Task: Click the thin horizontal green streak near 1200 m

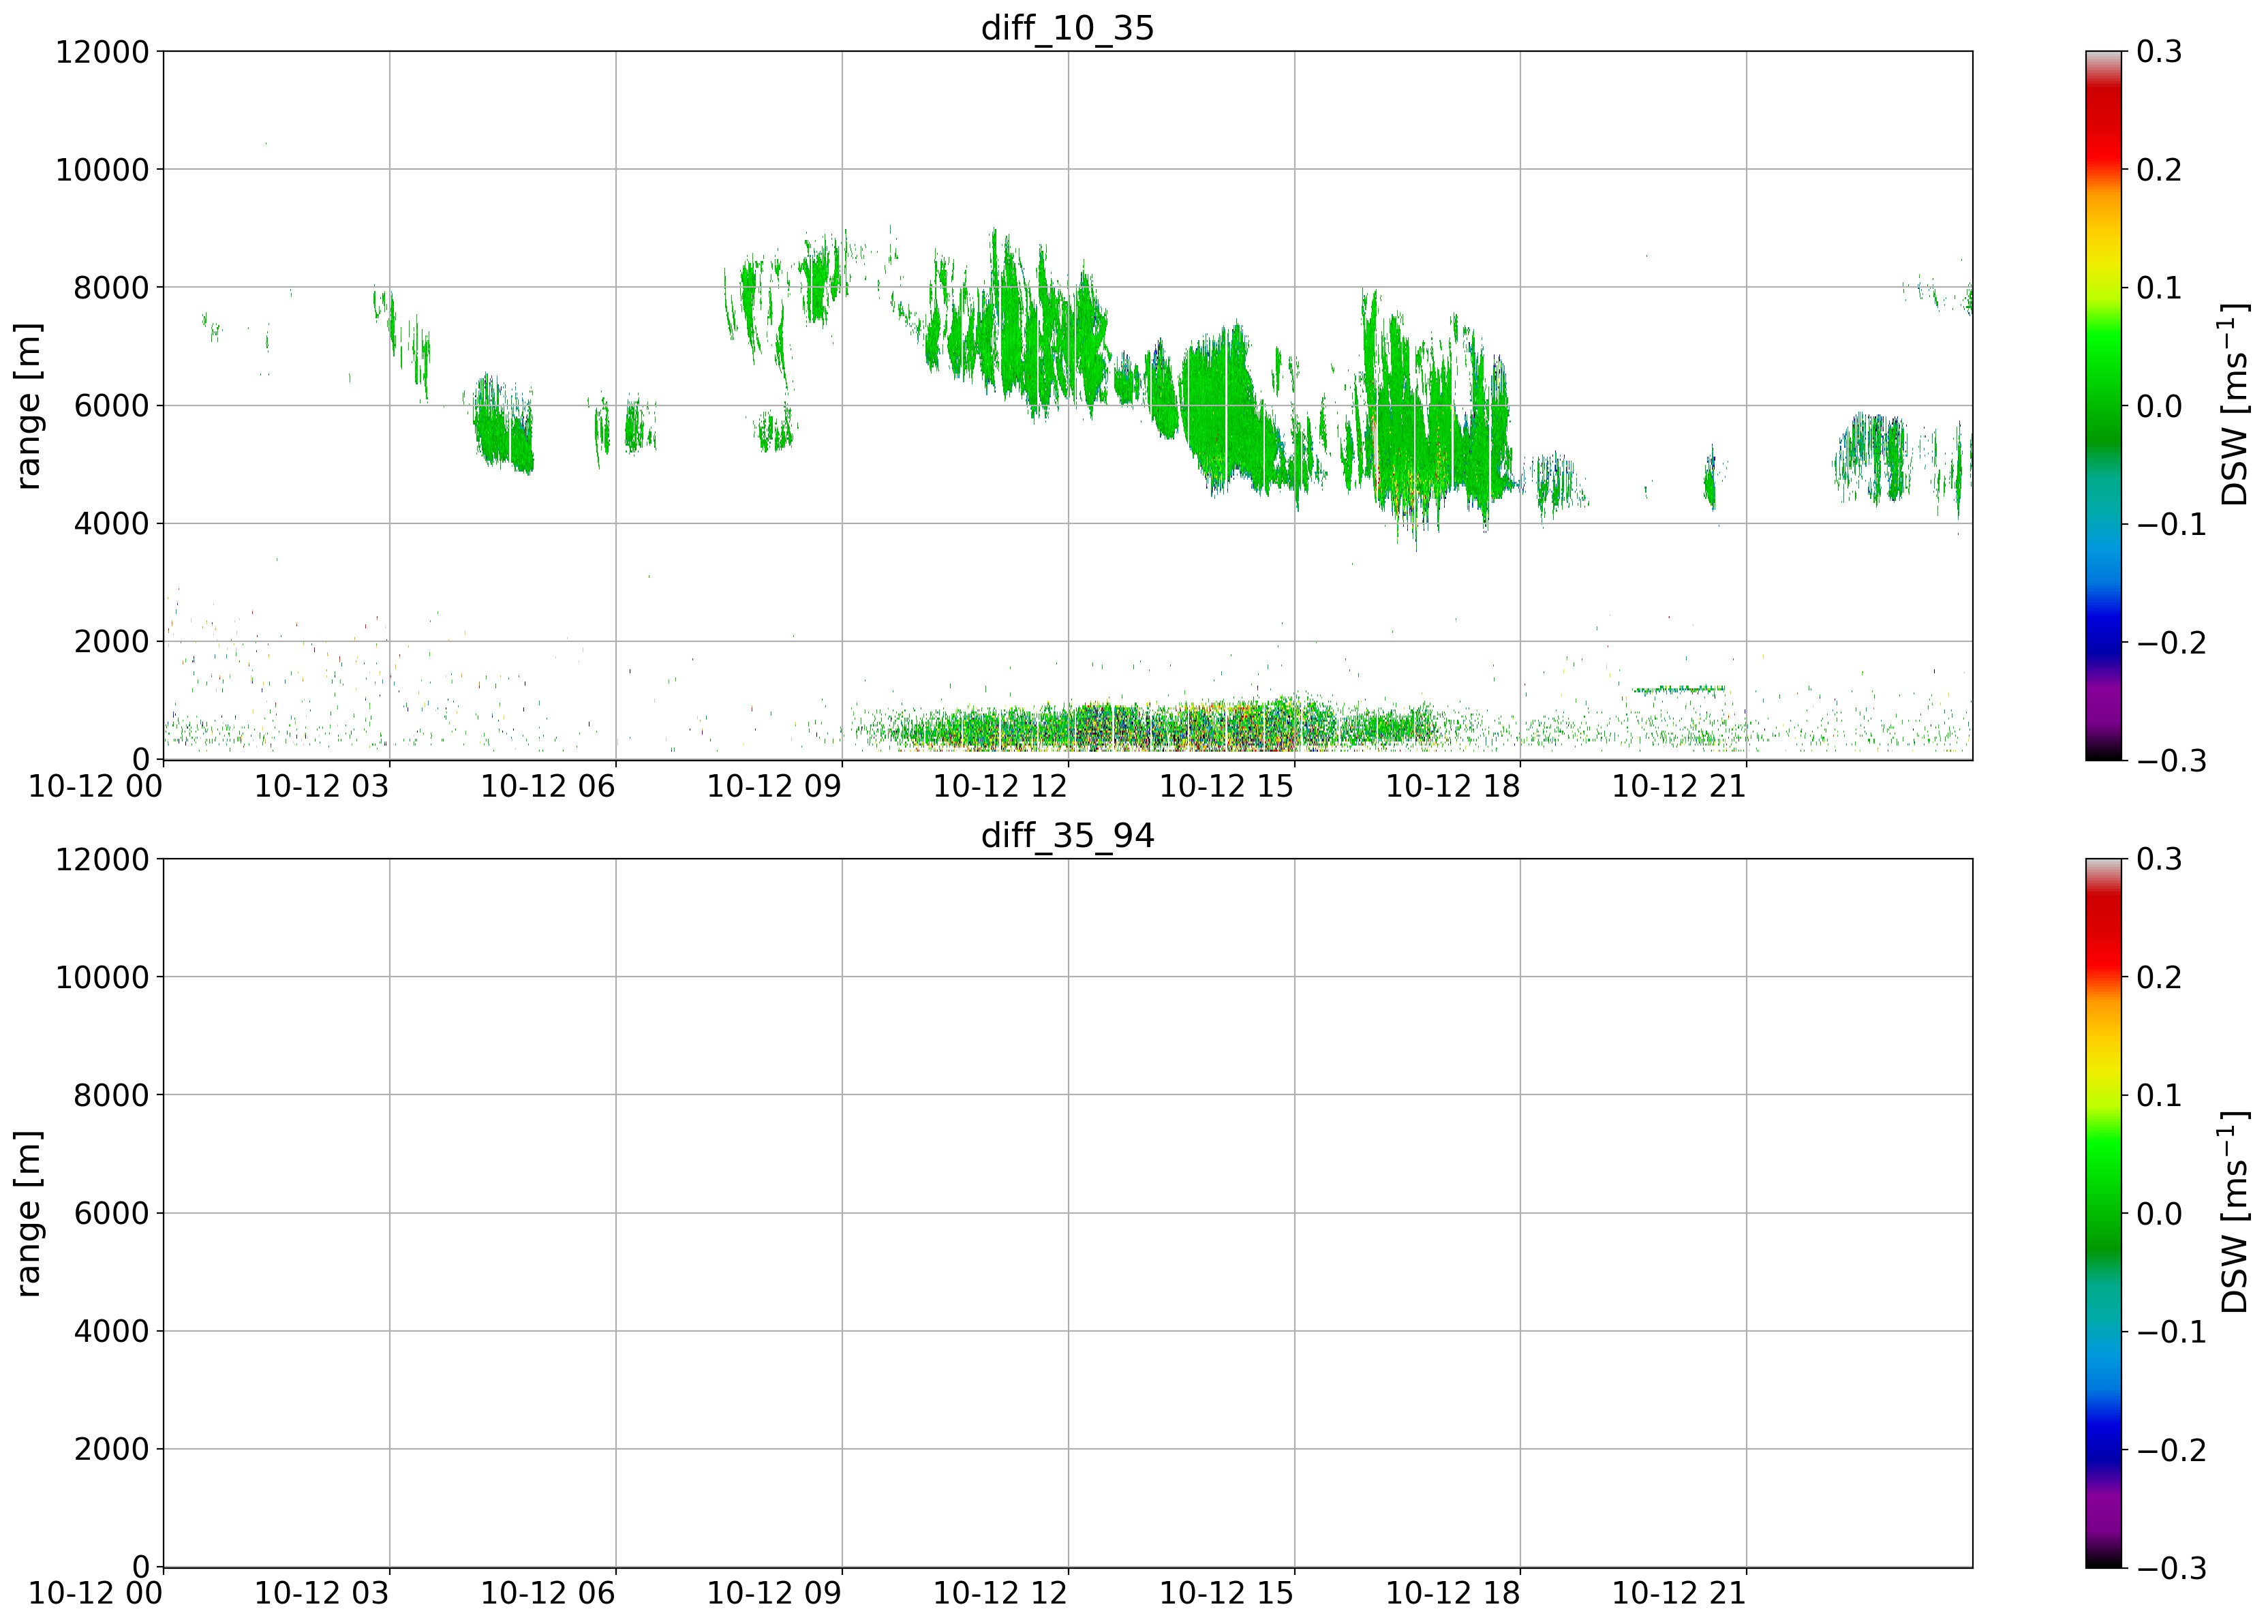Action: (1679, 689)
